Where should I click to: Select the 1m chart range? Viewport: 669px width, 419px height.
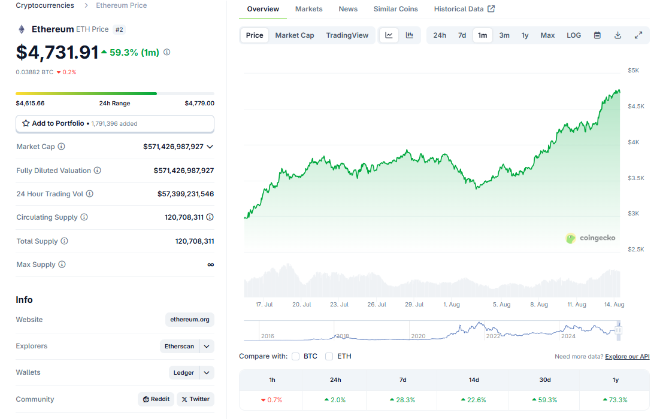483,35
